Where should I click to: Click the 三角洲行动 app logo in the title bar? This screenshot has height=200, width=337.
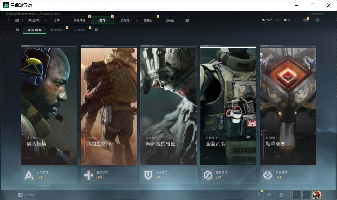(x=6, y=5)
